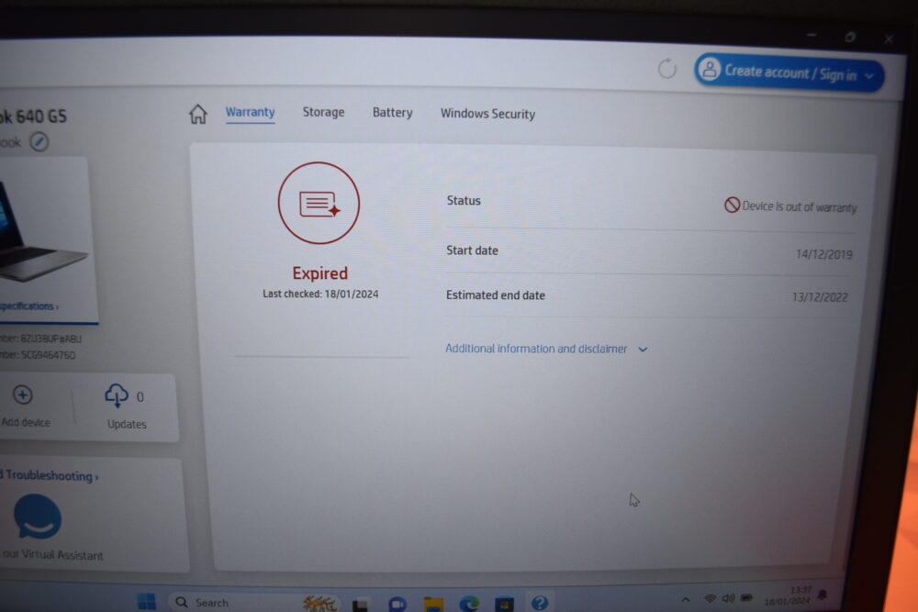
Task: Open Microsoft Store from the taskbar
Action: 504,604
